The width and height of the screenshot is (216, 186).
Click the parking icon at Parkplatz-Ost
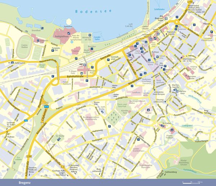[53, 51]
